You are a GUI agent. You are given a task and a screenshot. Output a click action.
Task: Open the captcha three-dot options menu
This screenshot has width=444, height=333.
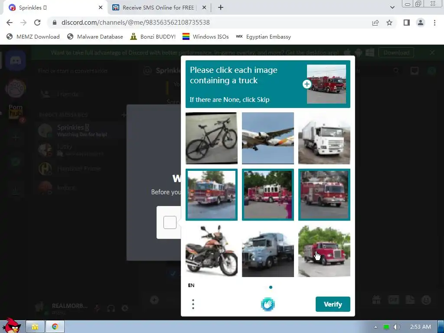193,304
